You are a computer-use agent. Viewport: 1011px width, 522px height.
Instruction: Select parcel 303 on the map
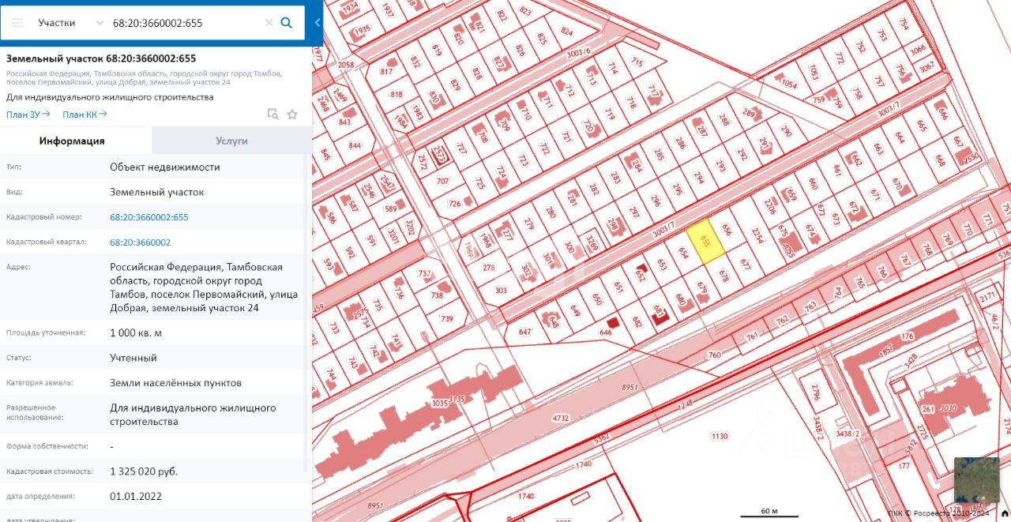tap(501, 291)
